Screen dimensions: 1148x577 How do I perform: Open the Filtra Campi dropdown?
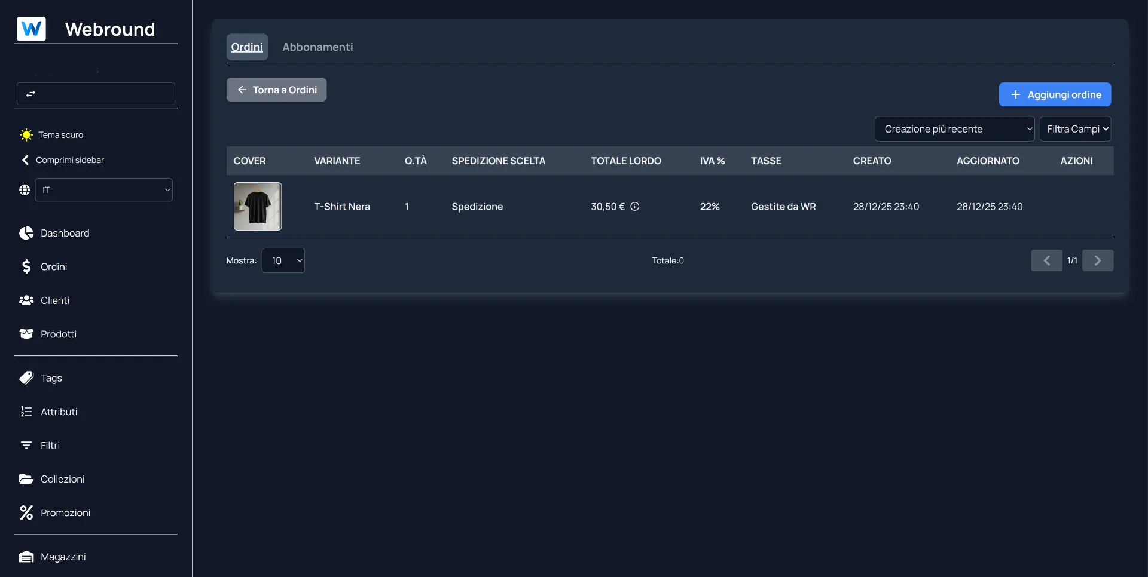[x=1075, y=129]
